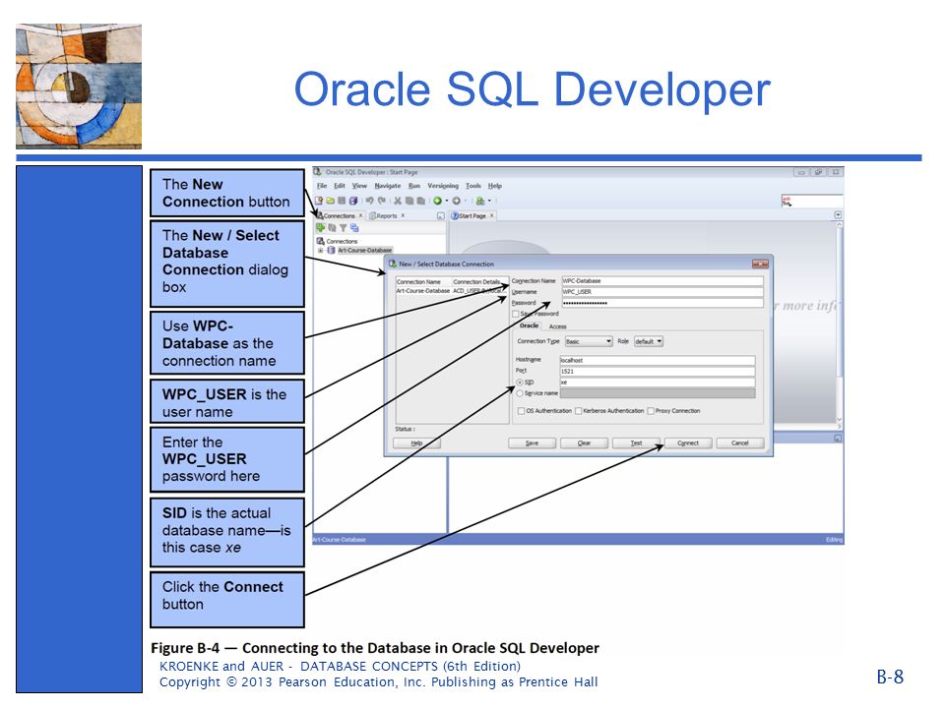945x708 pixels.
Task: Close the Reports tab with its x
Action: click(404, 215)
